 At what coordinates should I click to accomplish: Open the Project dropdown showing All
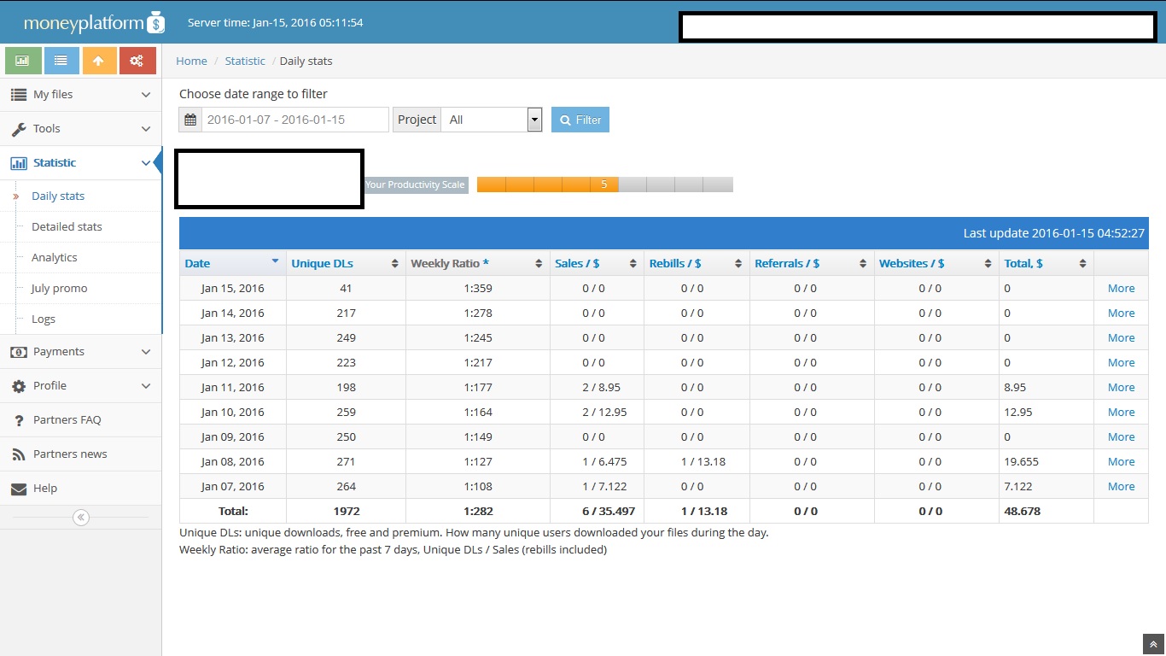tap(491, 120)
